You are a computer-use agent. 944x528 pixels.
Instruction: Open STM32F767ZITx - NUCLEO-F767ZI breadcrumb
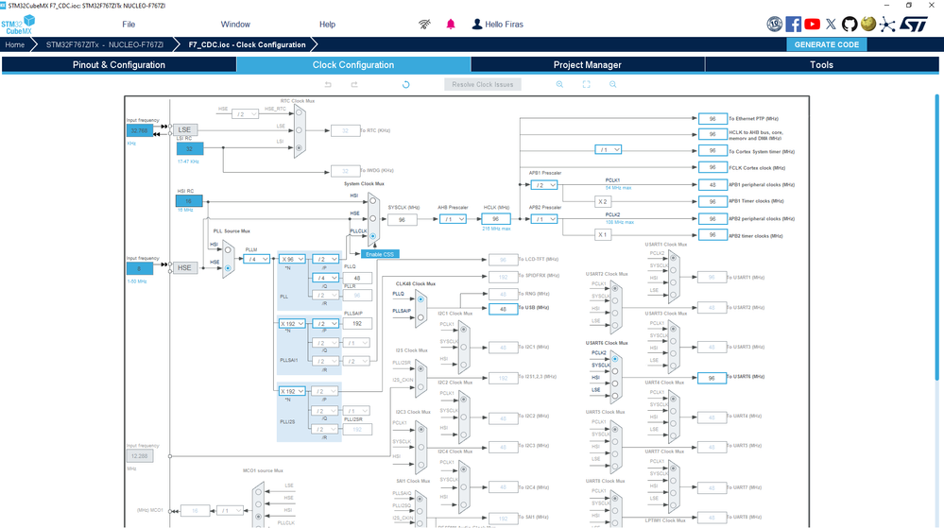pos(105,44)
